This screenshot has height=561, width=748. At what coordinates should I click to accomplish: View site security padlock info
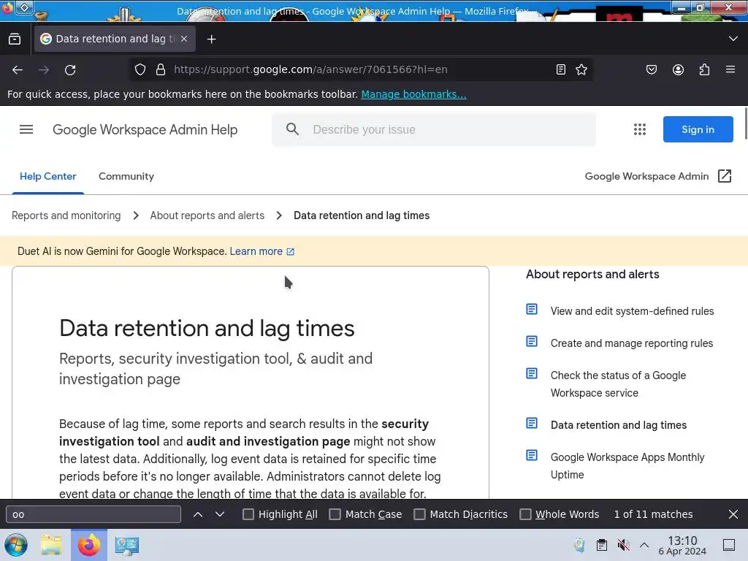click(x=161, y=69)
